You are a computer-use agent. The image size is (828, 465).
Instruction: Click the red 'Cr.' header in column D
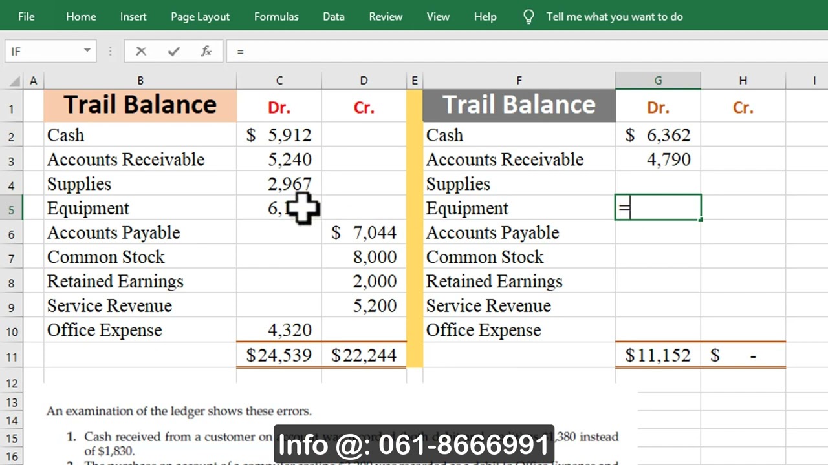click(x=364, y=107)
